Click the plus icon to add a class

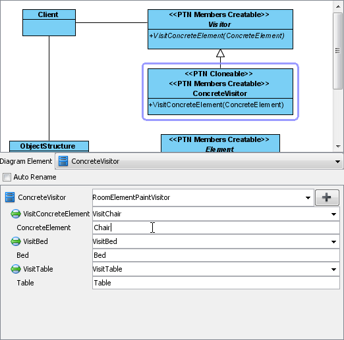coord(327,197)
